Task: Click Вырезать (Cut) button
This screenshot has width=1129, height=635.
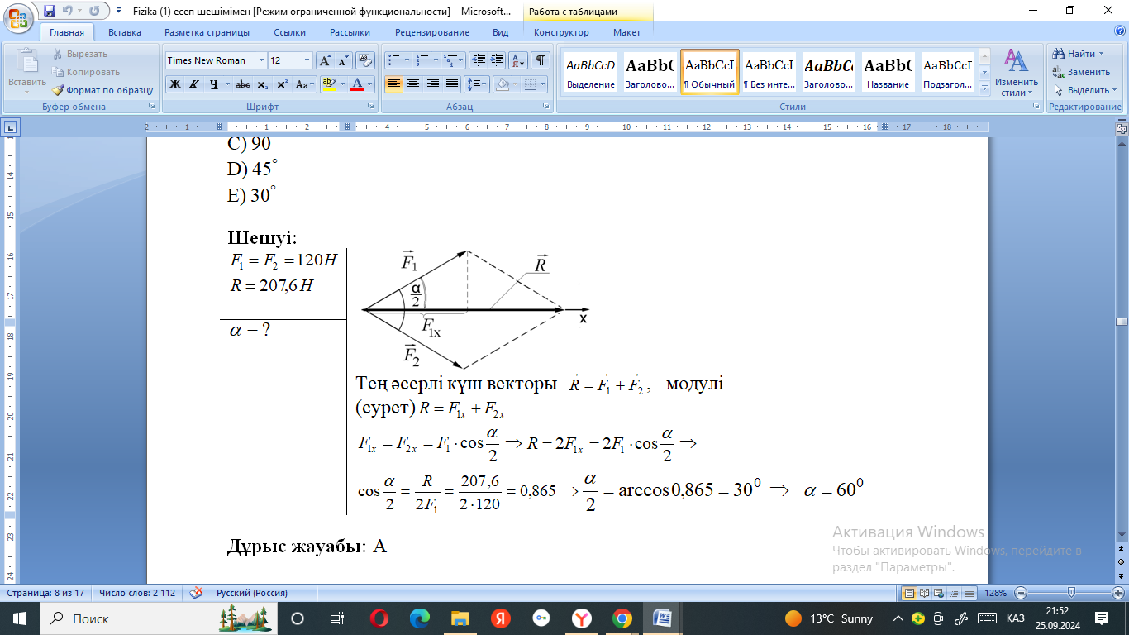Action: [x=80, y=54]
